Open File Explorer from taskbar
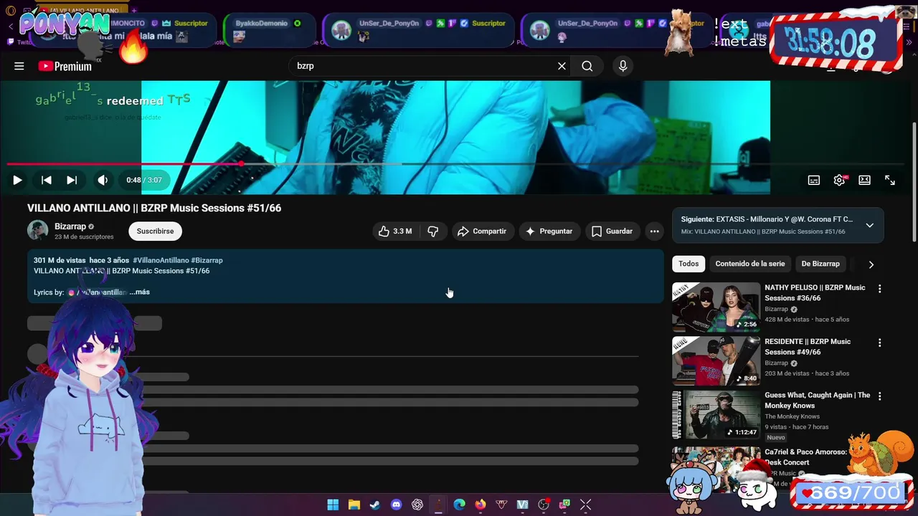 pos(354,505)
